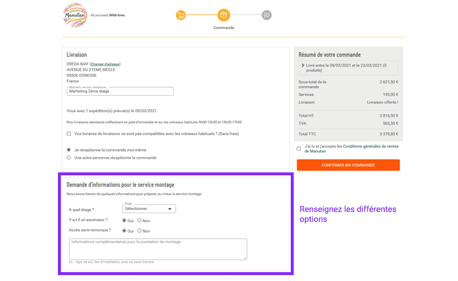The height and width of the screenshot is (281, 458).
Task: Open the Etage Sélectionner dropdown
Action: (149, 208)
